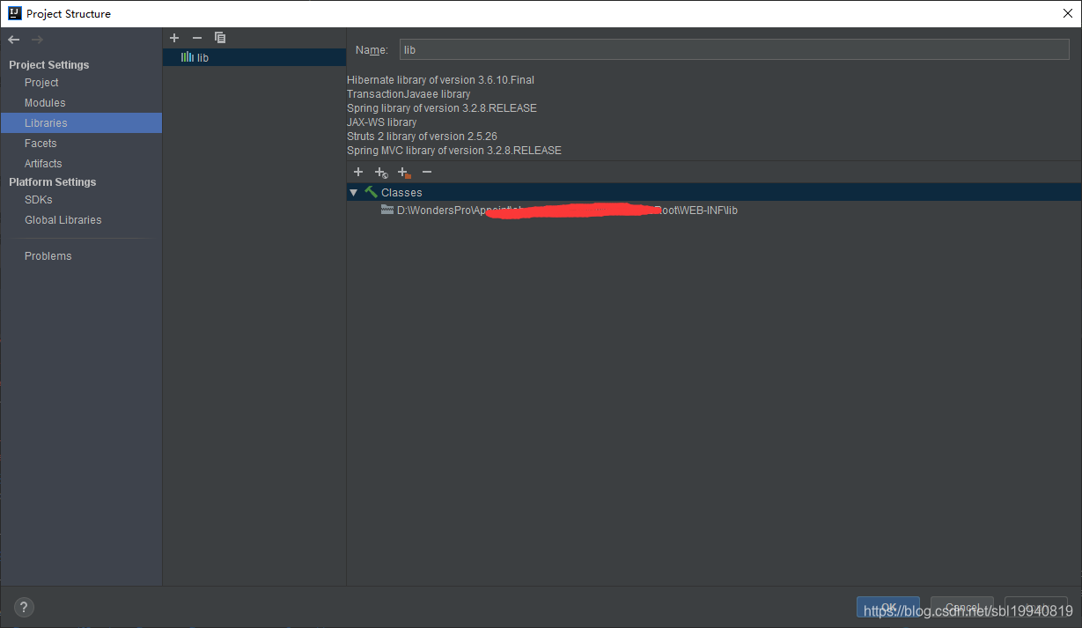Open Global Libraries settings
Screen dimensions: 1082x628
pos(63,220)
